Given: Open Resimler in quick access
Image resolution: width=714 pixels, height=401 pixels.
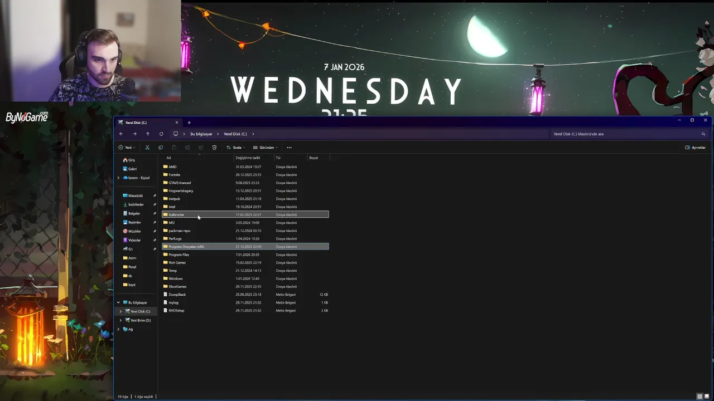Looking at the screenshot, I should [x=134, y=222].
